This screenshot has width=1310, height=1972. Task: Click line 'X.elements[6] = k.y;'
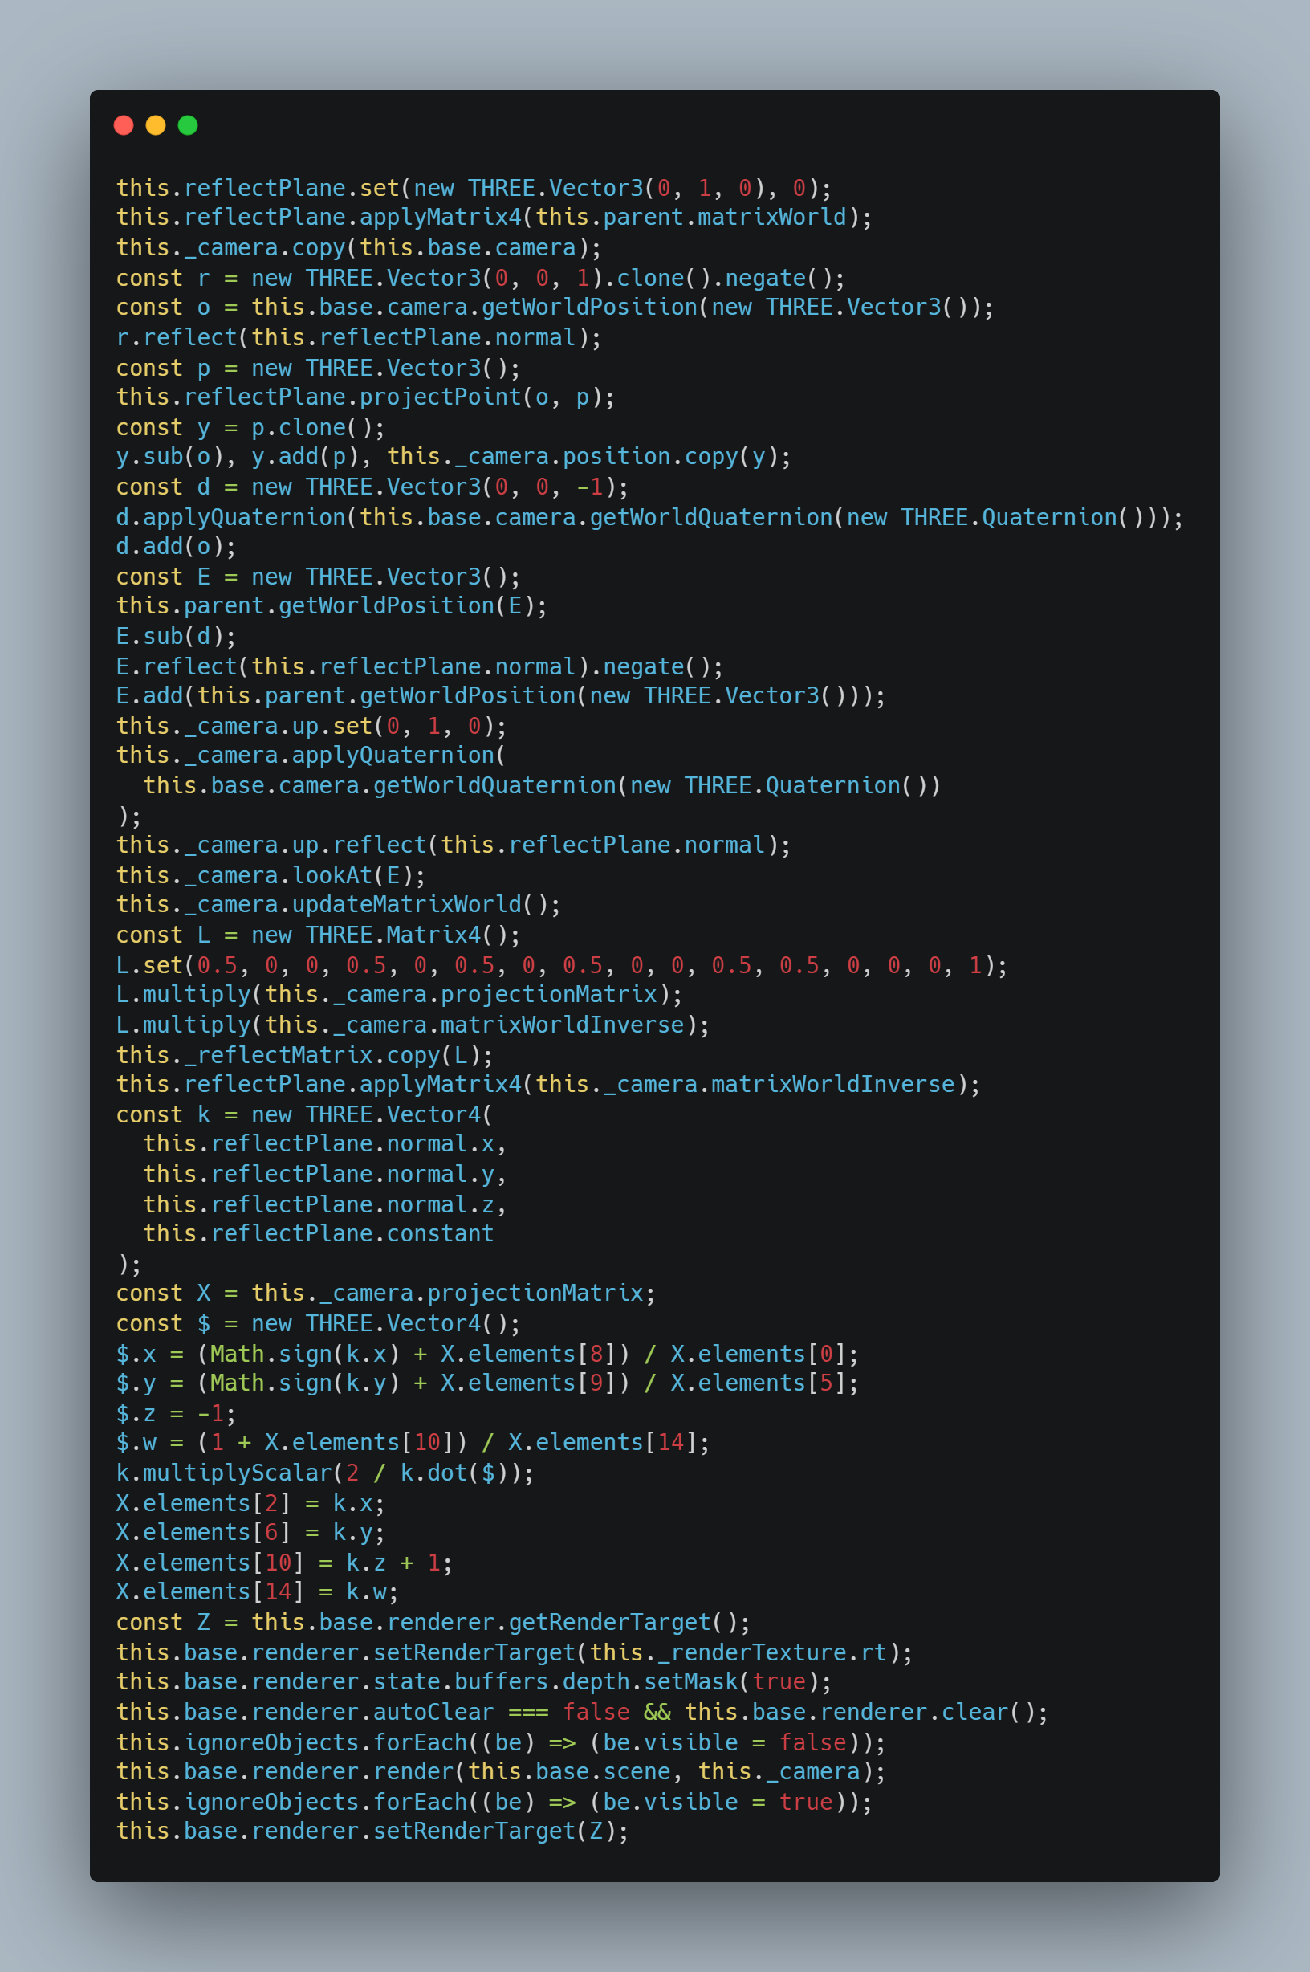pyautogui.click(x=250, y=1533)
